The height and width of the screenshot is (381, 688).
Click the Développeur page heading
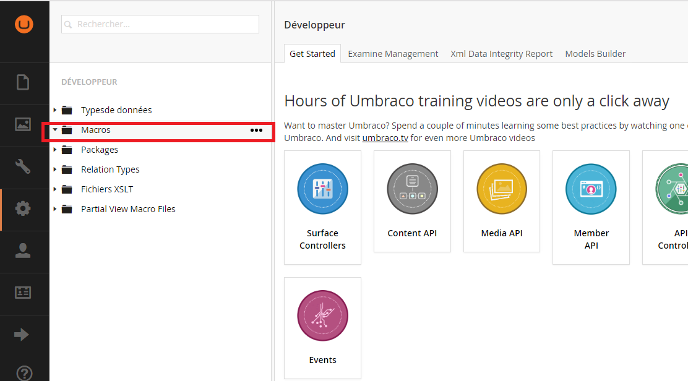[x=314, y=25]
